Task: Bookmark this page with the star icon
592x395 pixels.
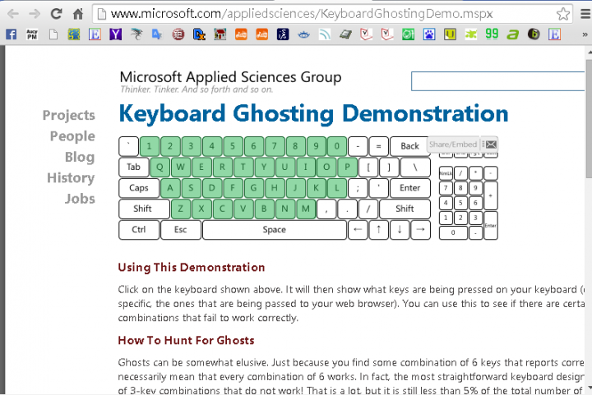Action: pyautogui.click(x=563, y=14)
